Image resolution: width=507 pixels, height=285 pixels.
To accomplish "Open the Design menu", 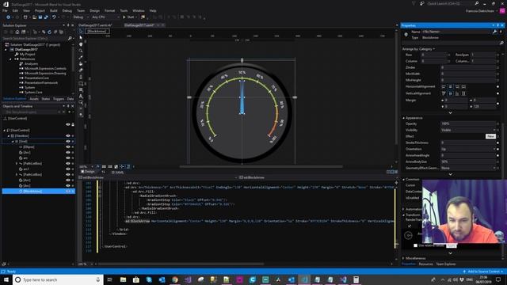I will pyautogui.click(x=95, y=10).
